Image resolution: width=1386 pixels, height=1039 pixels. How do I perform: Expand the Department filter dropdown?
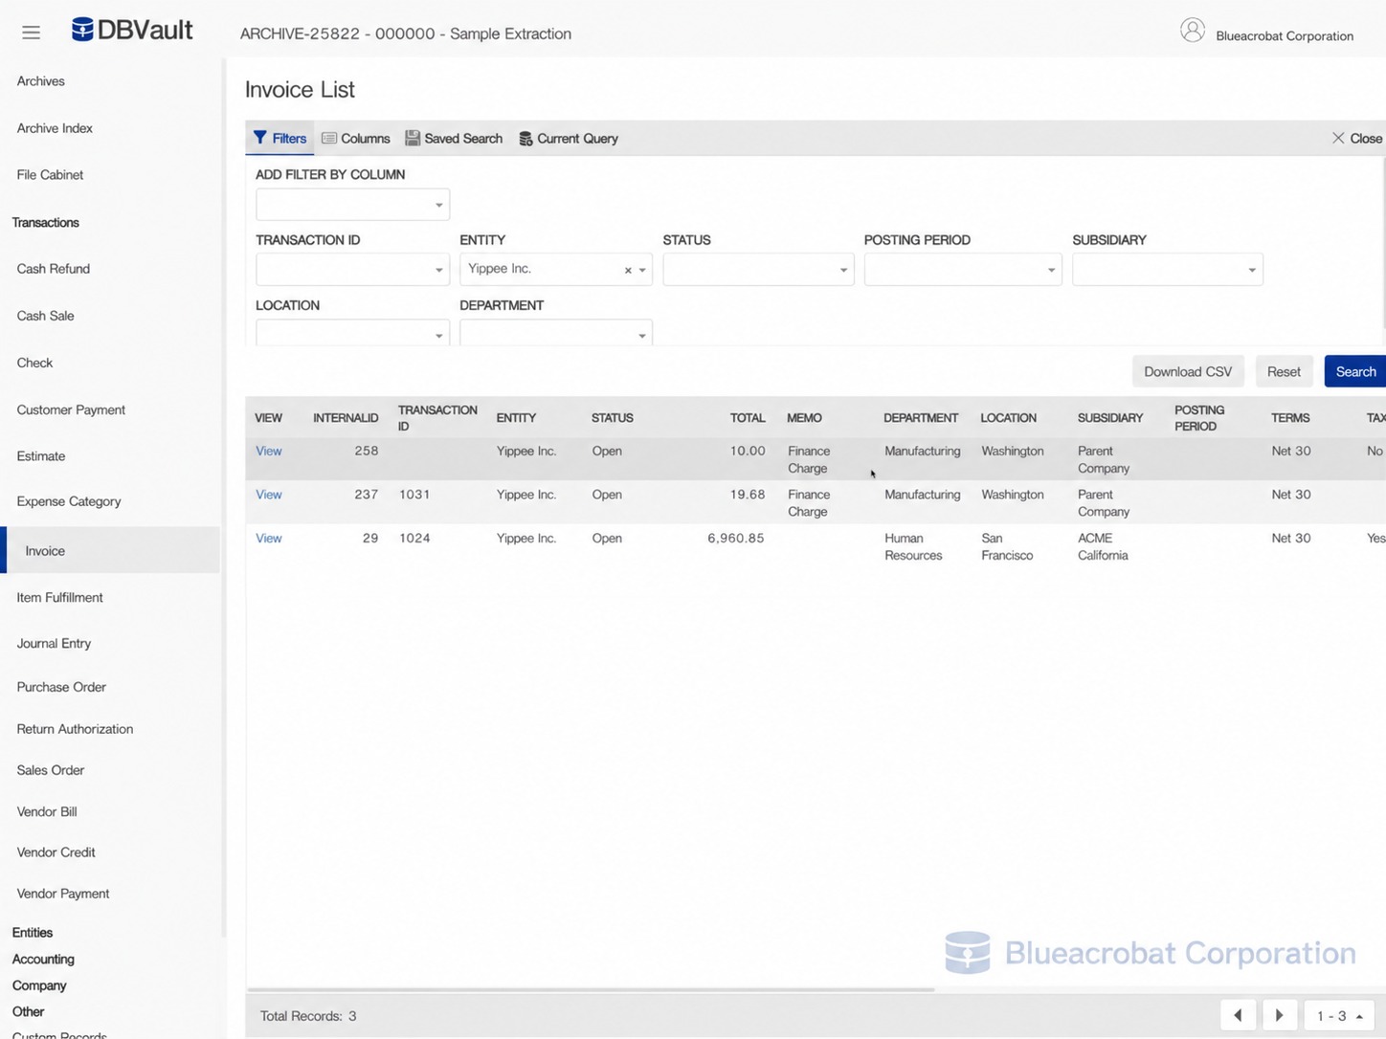(556, 333)
